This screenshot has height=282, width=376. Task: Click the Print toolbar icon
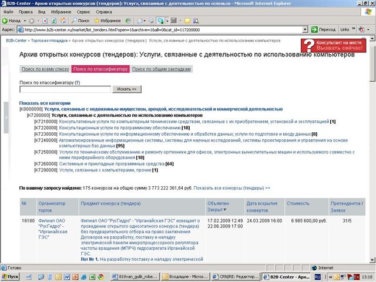pyautogui.click(x=151, y=21)
